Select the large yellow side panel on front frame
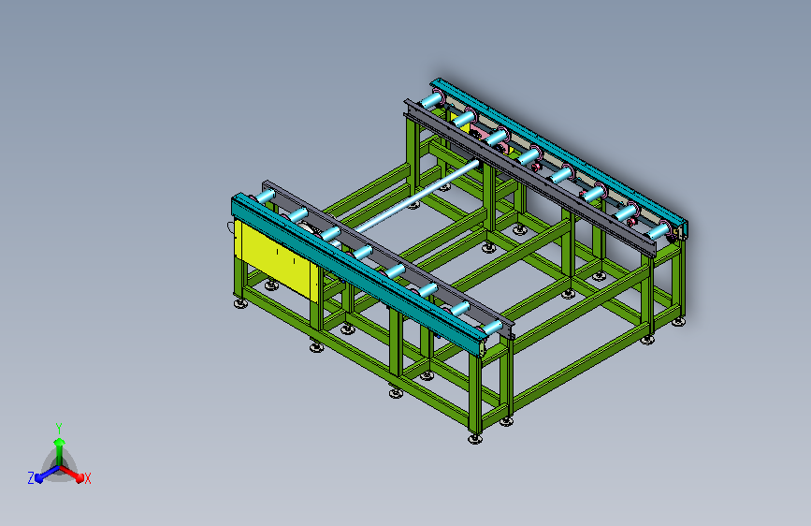This screenshot has height=526, width=811. tap(276, 260)
